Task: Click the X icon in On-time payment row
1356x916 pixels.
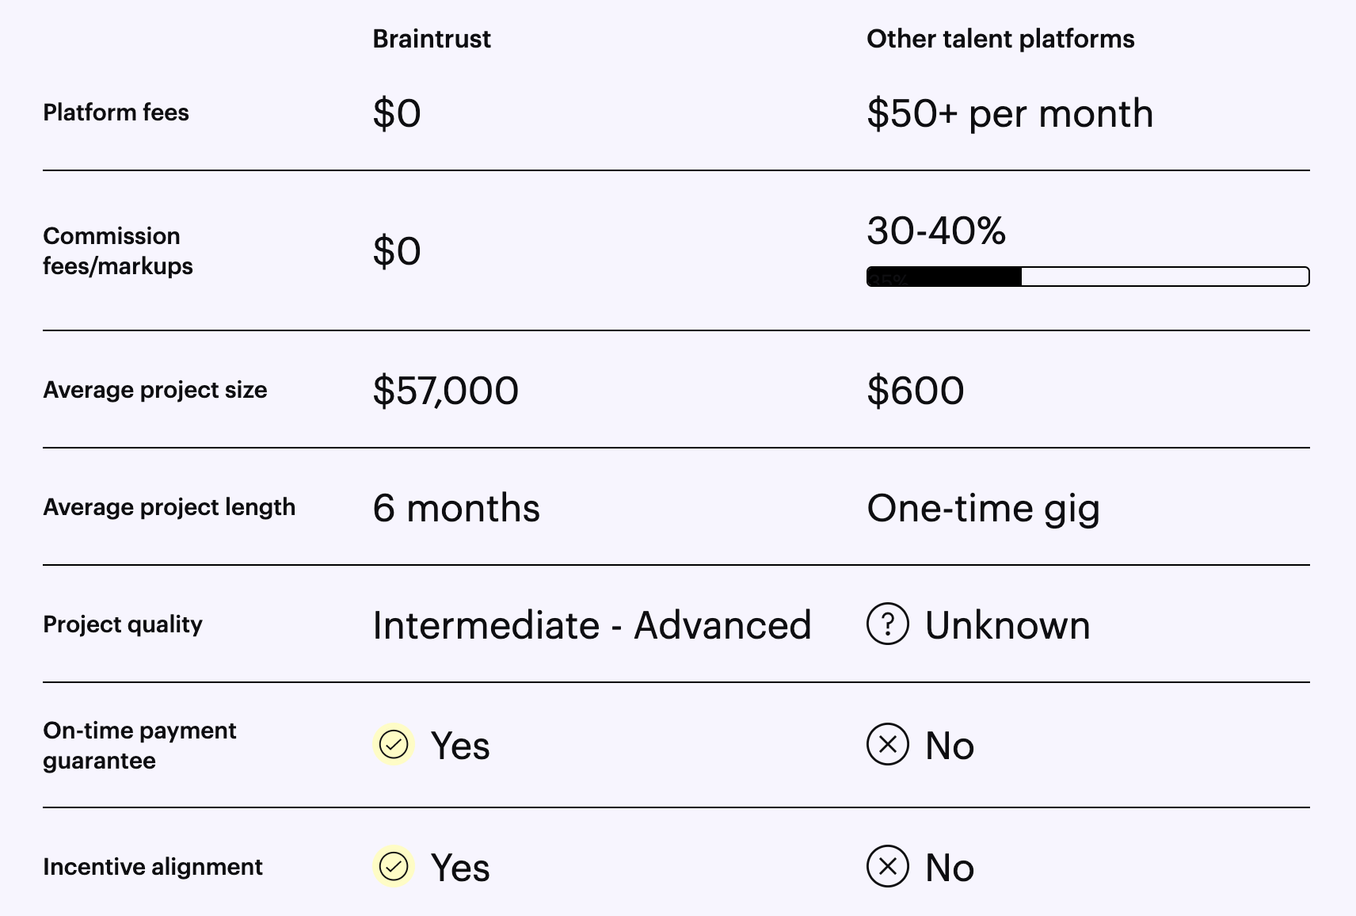Action: [x=888, y=745]
